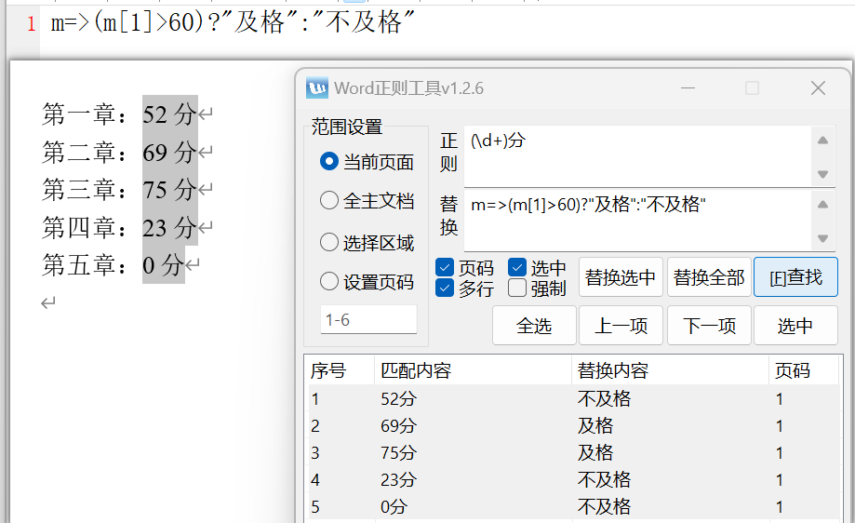The width and height of the screenshot is (855, 523).
Task: Choose the 全主文档 scope option
Action: [x=367, y=201]
